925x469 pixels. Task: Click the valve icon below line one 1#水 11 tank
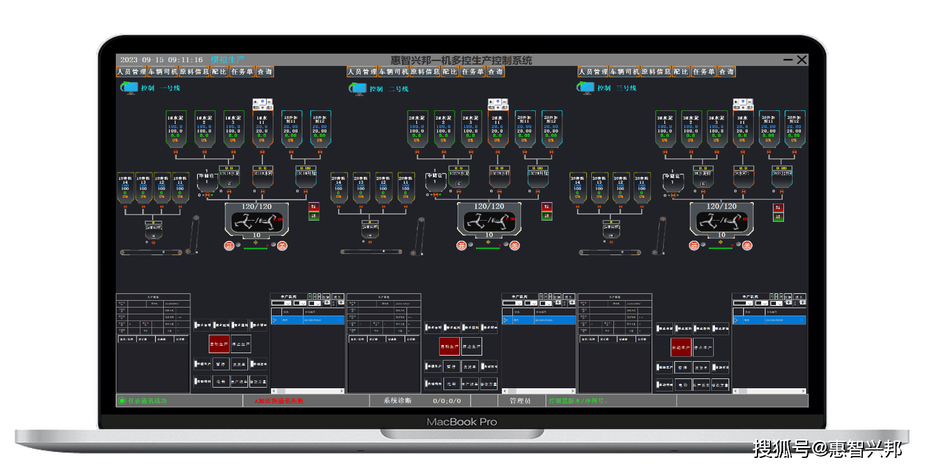pyautogui.click(x=262, y=152)
